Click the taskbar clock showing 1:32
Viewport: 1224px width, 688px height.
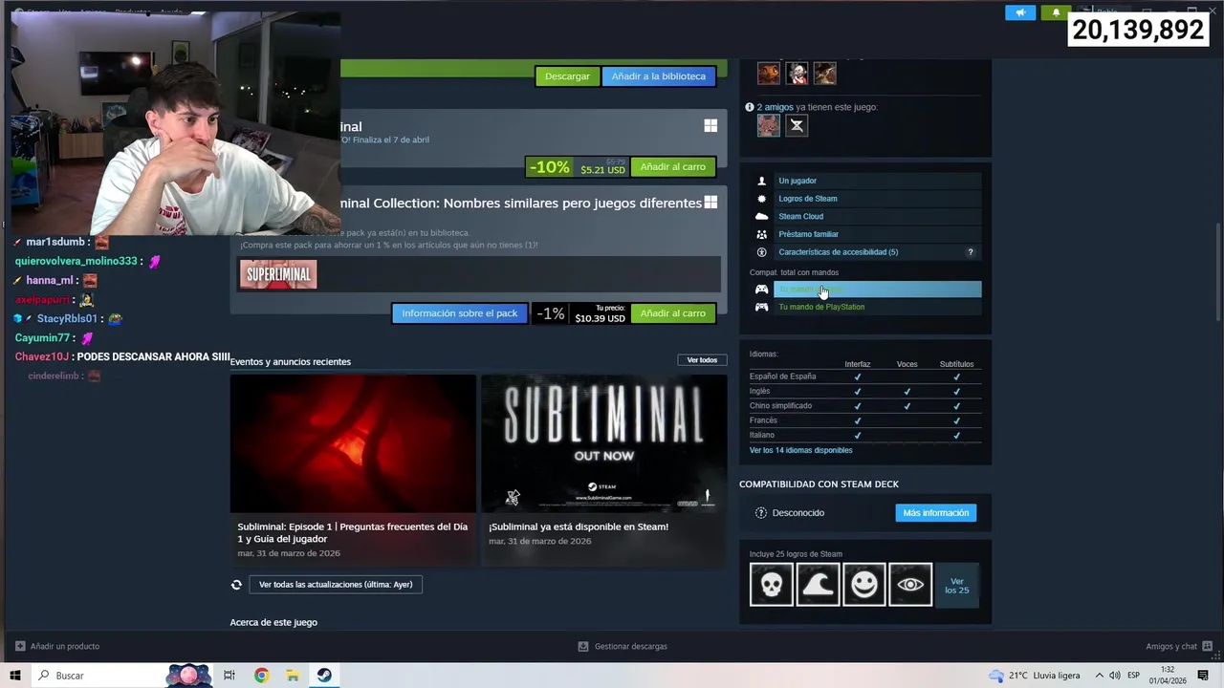[1168, 676]
